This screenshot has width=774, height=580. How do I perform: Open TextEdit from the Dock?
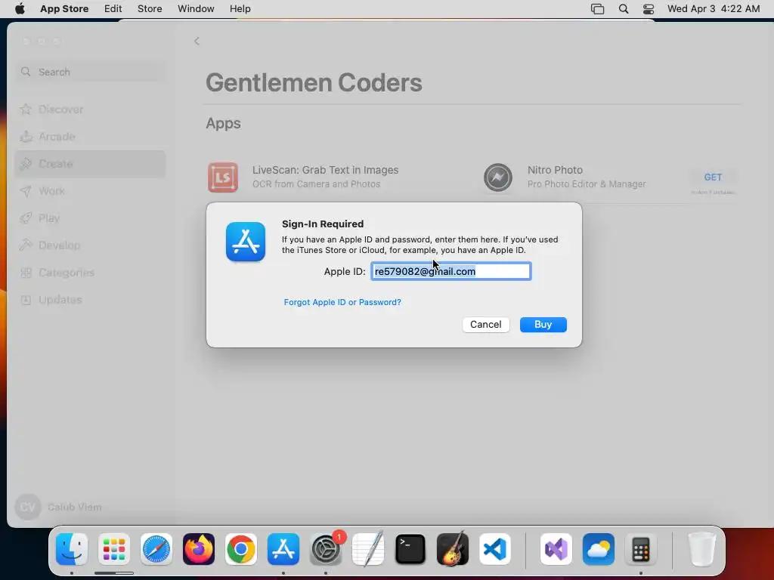(368, 549)
